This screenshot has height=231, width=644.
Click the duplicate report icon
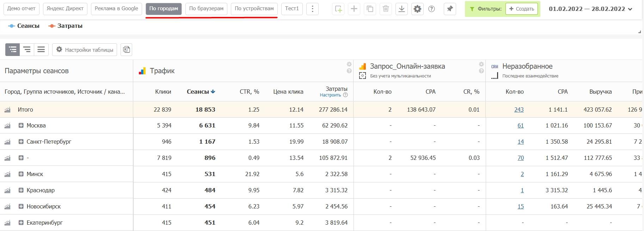(370, 9)
